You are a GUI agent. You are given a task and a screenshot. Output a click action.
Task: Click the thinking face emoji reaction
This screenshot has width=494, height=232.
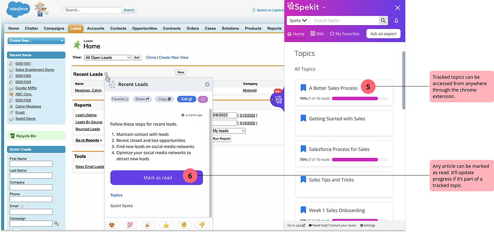click(x=184, y=225)
